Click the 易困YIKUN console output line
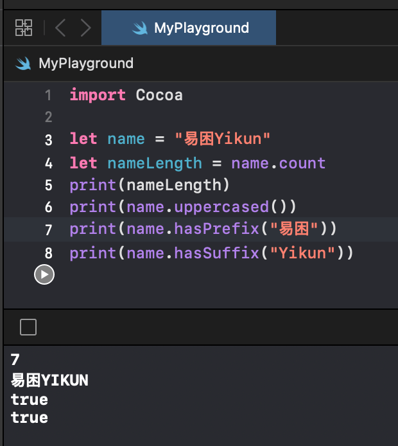The image size is (398, 446). pos(49,380)
